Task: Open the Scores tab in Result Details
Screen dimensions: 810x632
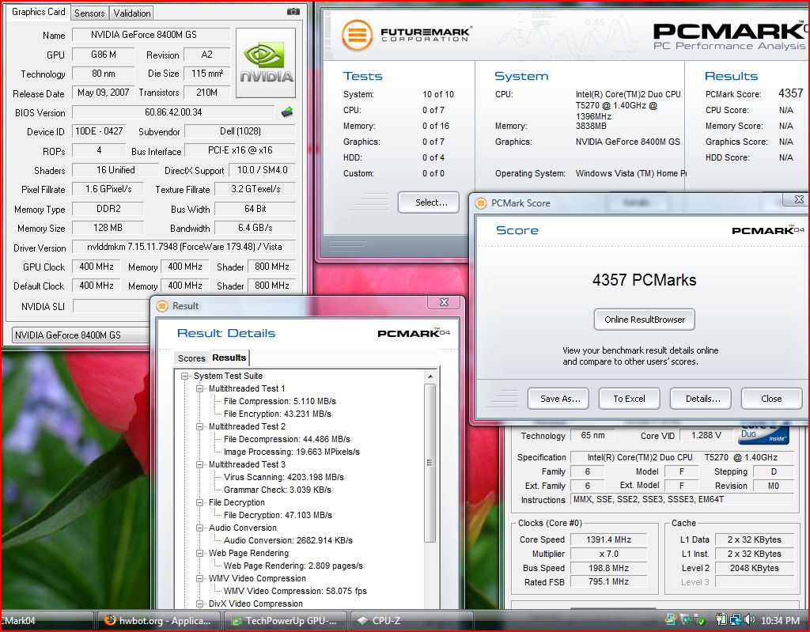Action: click(191, 358)
